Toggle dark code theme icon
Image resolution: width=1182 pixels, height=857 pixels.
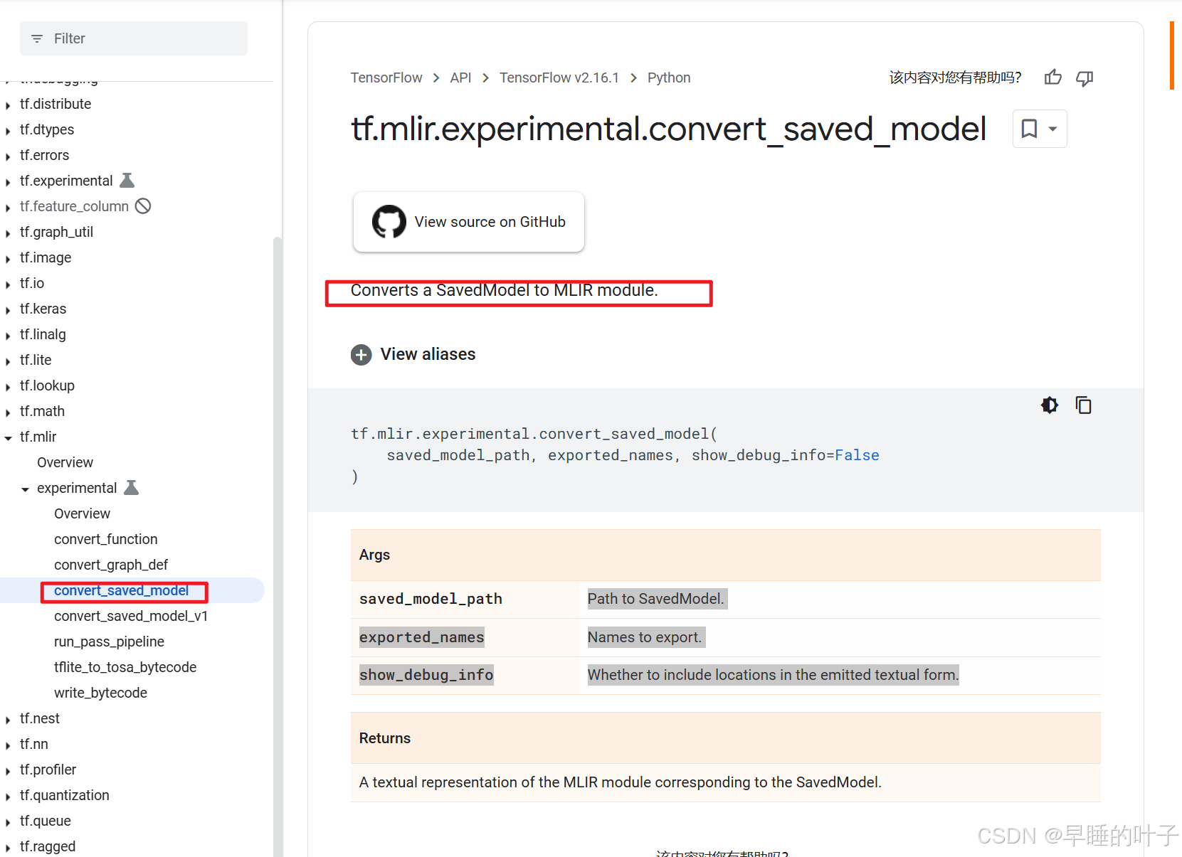coord(1050,405)
